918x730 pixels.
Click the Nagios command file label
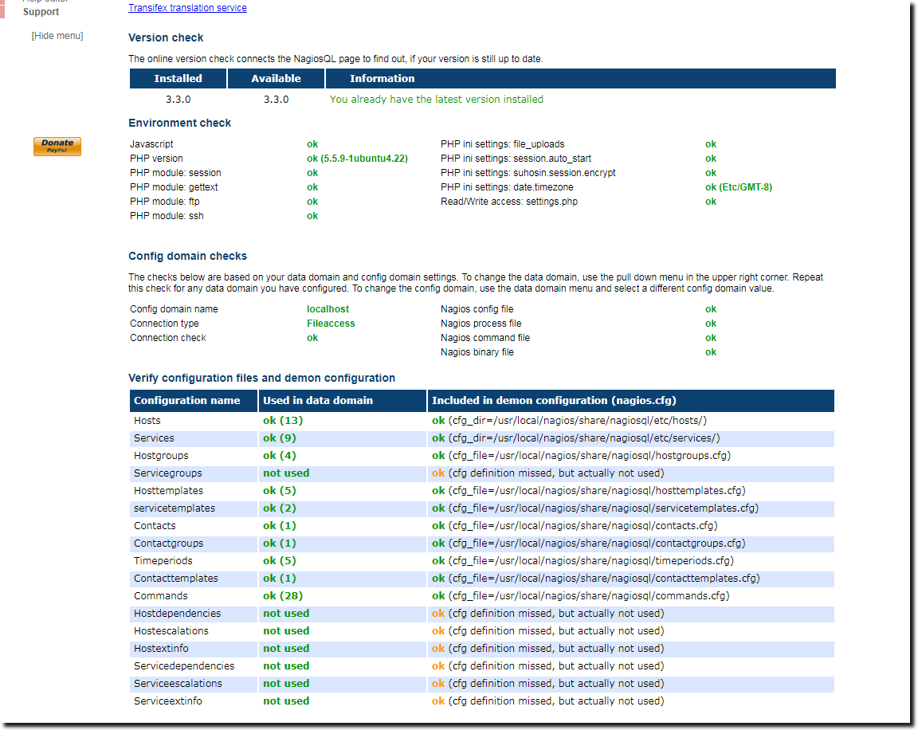tap(484, 338)
